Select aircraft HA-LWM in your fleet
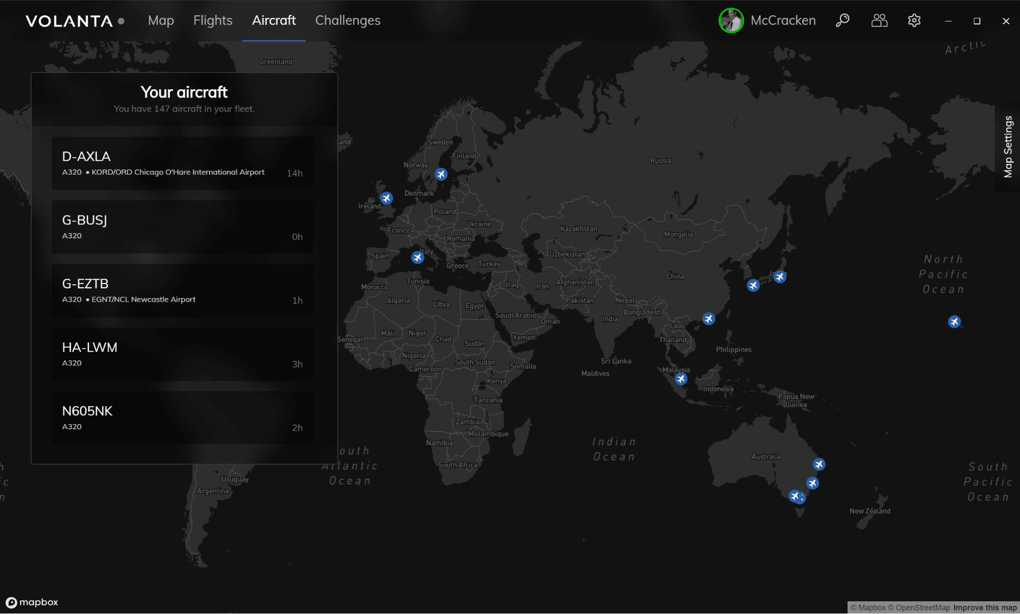 pos(182,354)
